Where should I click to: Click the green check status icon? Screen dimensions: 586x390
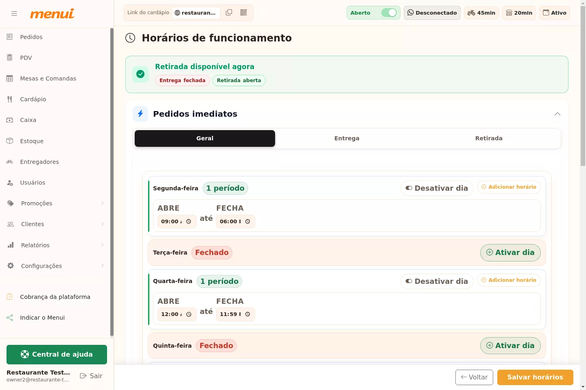pyautogui.click(x=140, y=74)
